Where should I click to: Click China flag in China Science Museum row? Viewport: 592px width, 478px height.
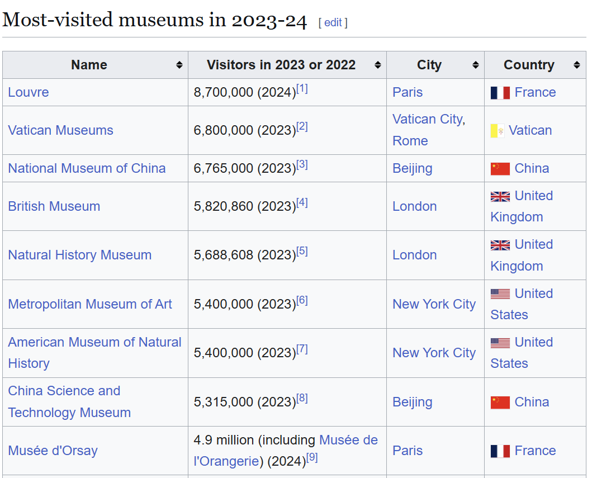[x=500, y=403]
